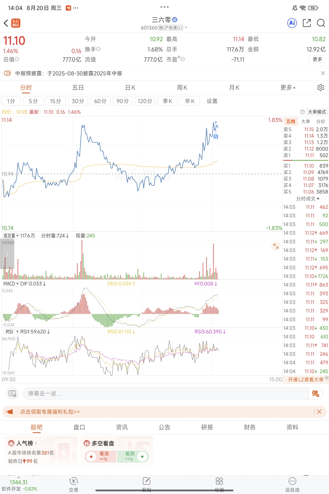This screenshot has width=329, height=494.
Task: Tap the 软件开发 index ticker
Action: tap(19, 485)
